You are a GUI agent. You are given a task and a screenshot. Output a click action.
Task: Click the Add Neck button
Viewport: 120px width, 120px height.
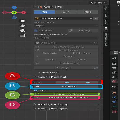pyautogui.click(x=66, y=86)
